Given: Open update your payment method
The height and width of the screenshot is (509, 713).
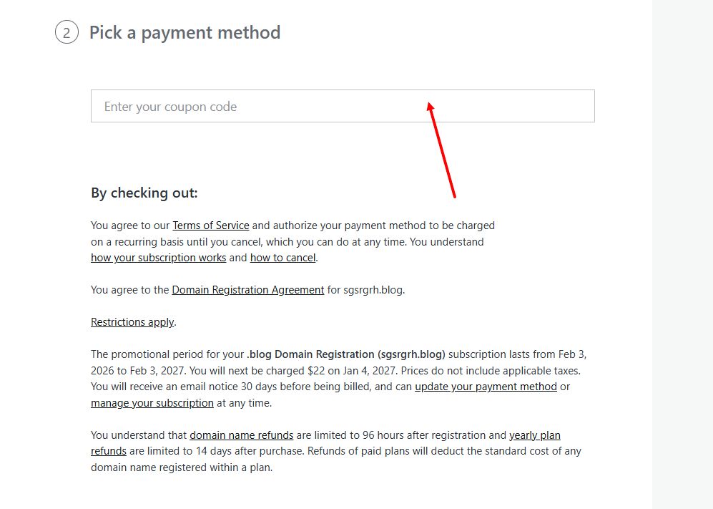Looking at the screenshot, I should tap(486, 386).
